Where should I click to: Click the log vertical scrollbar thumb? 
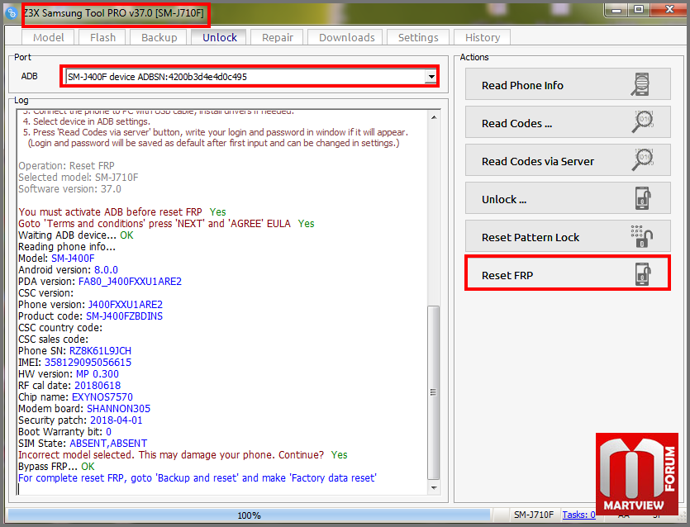[x=434, y=392]
